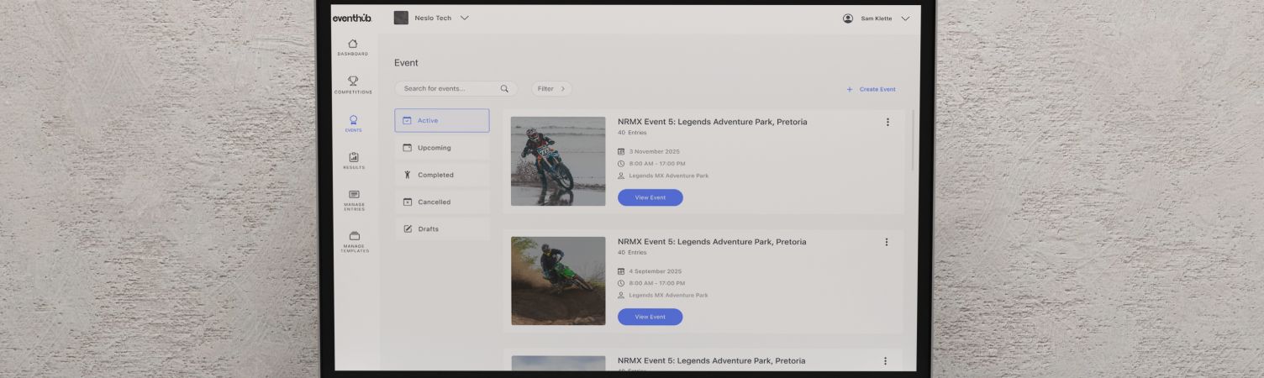Open the Results sidebar icon
Screen dimensions: 1264x378
click(x=353, y=157)
